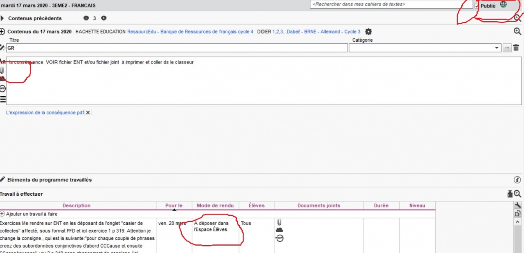Expand the Contenus précédents section
Image resolution: width=524 pixels, height=253 pixels.
tap(2, 18)
